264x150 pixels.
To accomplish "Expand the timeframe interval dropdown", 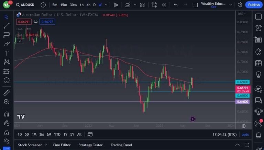I will click(x=106, y=5).
